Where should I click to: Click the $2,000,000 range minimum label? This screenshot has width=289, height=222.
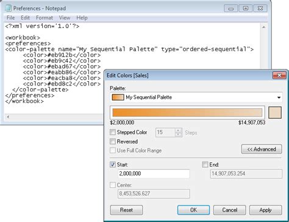[x=122, y=123]
